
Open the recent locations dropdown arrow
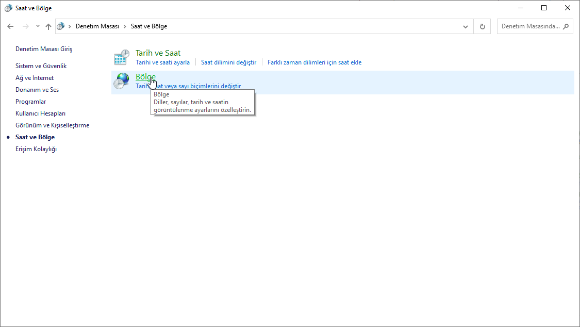(38, 26)
